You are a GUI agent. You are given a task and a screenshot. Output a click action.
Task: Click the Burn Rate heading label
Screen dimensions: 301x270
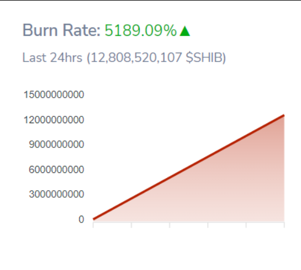(x=61, y=30)
